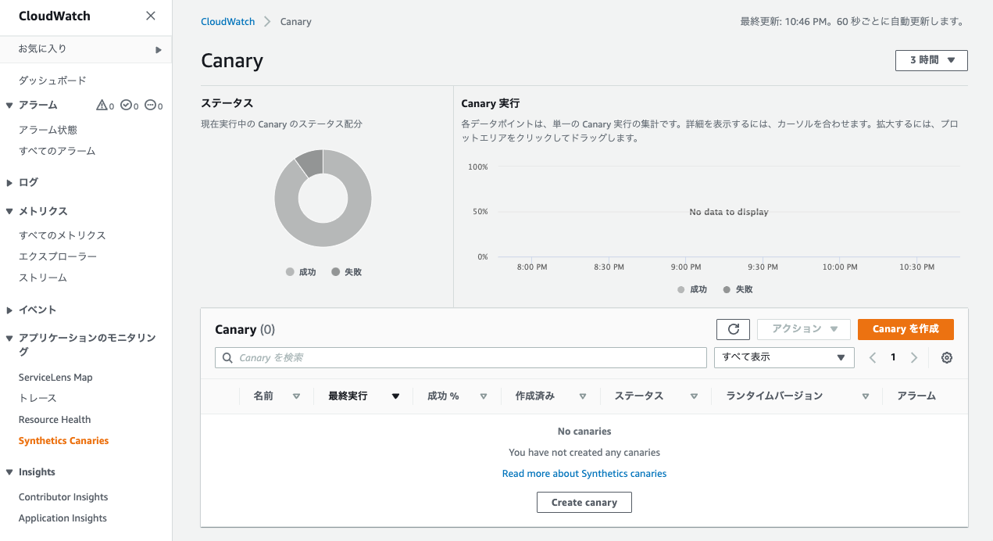Go to the previous page arrow

(873, 357)
